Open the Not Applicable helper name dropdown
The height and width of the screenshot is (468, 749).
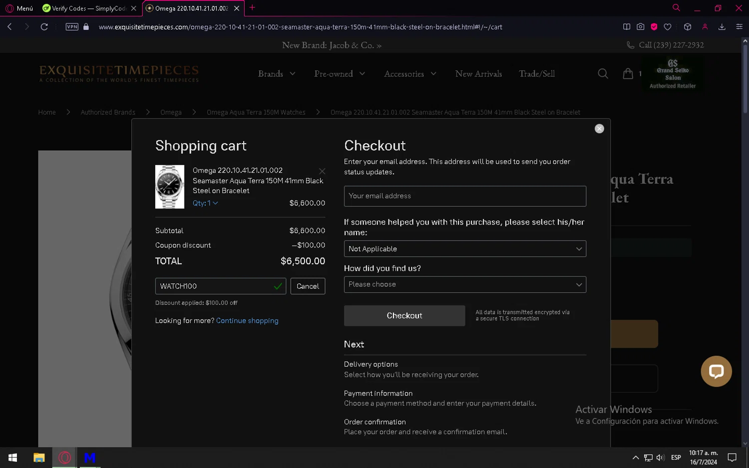(465, 248)
